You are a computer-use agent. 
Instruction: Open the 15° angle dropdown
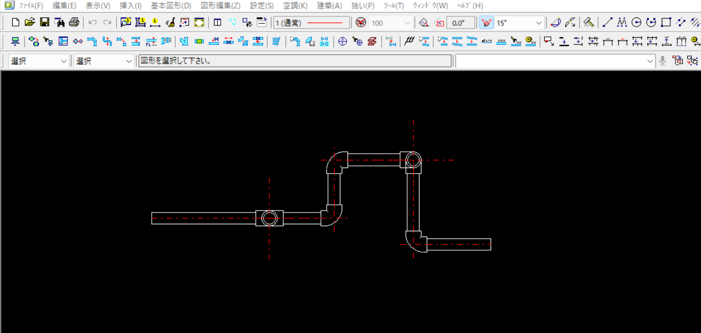click(539, 22)
